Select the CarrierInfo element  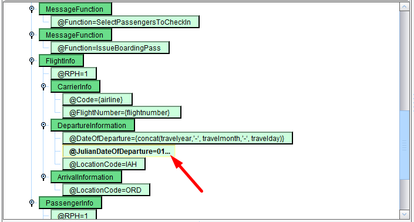75,86
